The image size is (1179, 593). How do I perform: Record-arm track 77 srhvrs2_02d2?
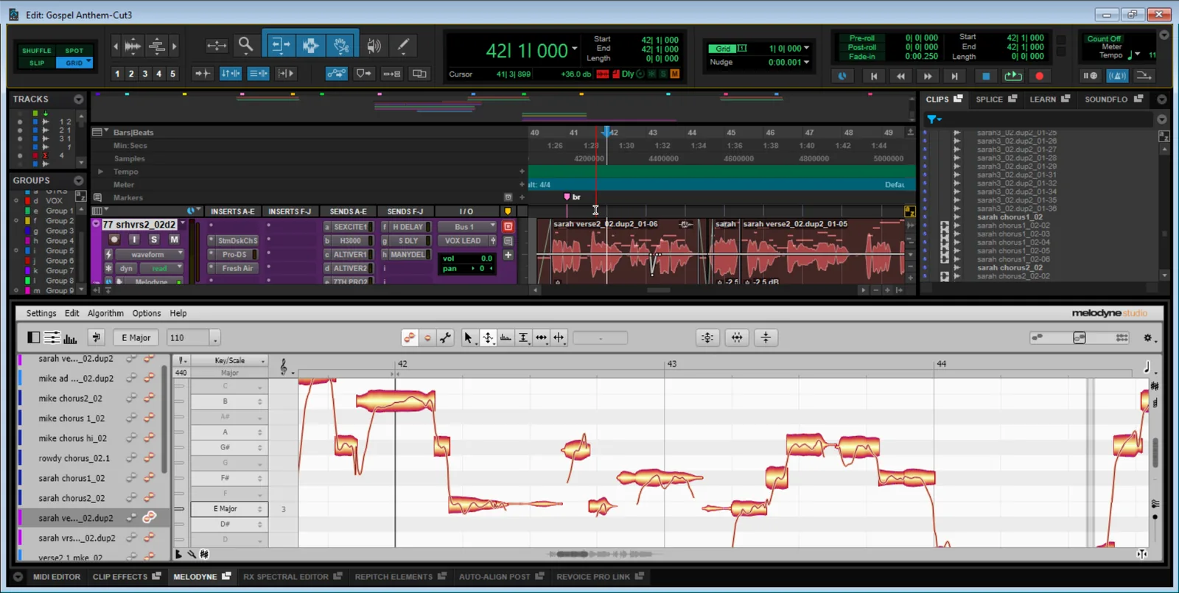[114, 239]
